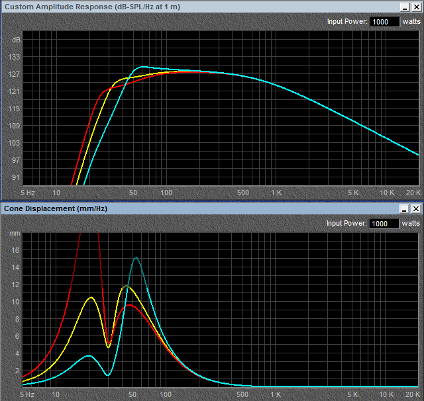Click the Input Power field in displacement window
Viewport: 424px width, 401px height.
(384, 224)
